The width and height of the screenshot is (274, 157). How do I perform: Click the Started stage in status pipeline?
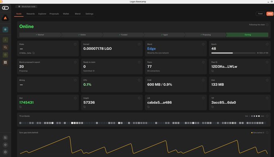[x=40, y=35]
